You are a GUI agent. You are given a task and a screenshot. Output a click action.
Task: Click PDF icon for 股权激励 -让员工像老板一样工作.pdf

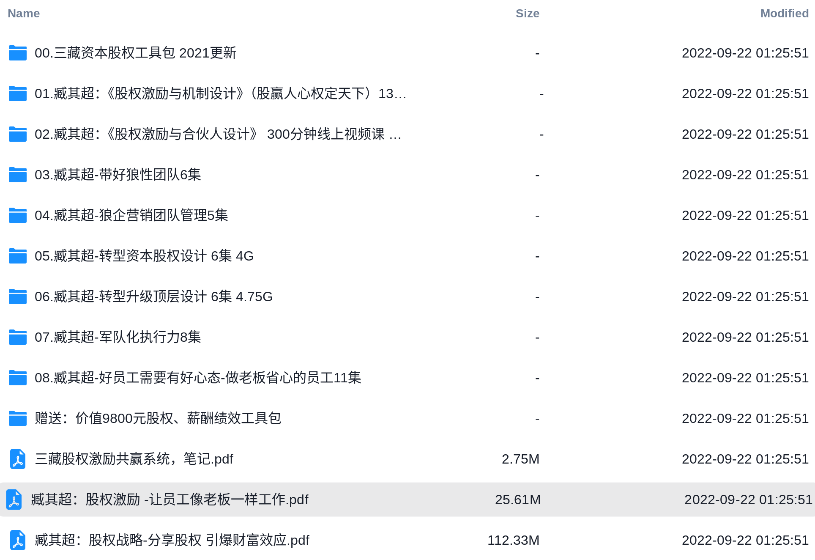tap(14, 500)
